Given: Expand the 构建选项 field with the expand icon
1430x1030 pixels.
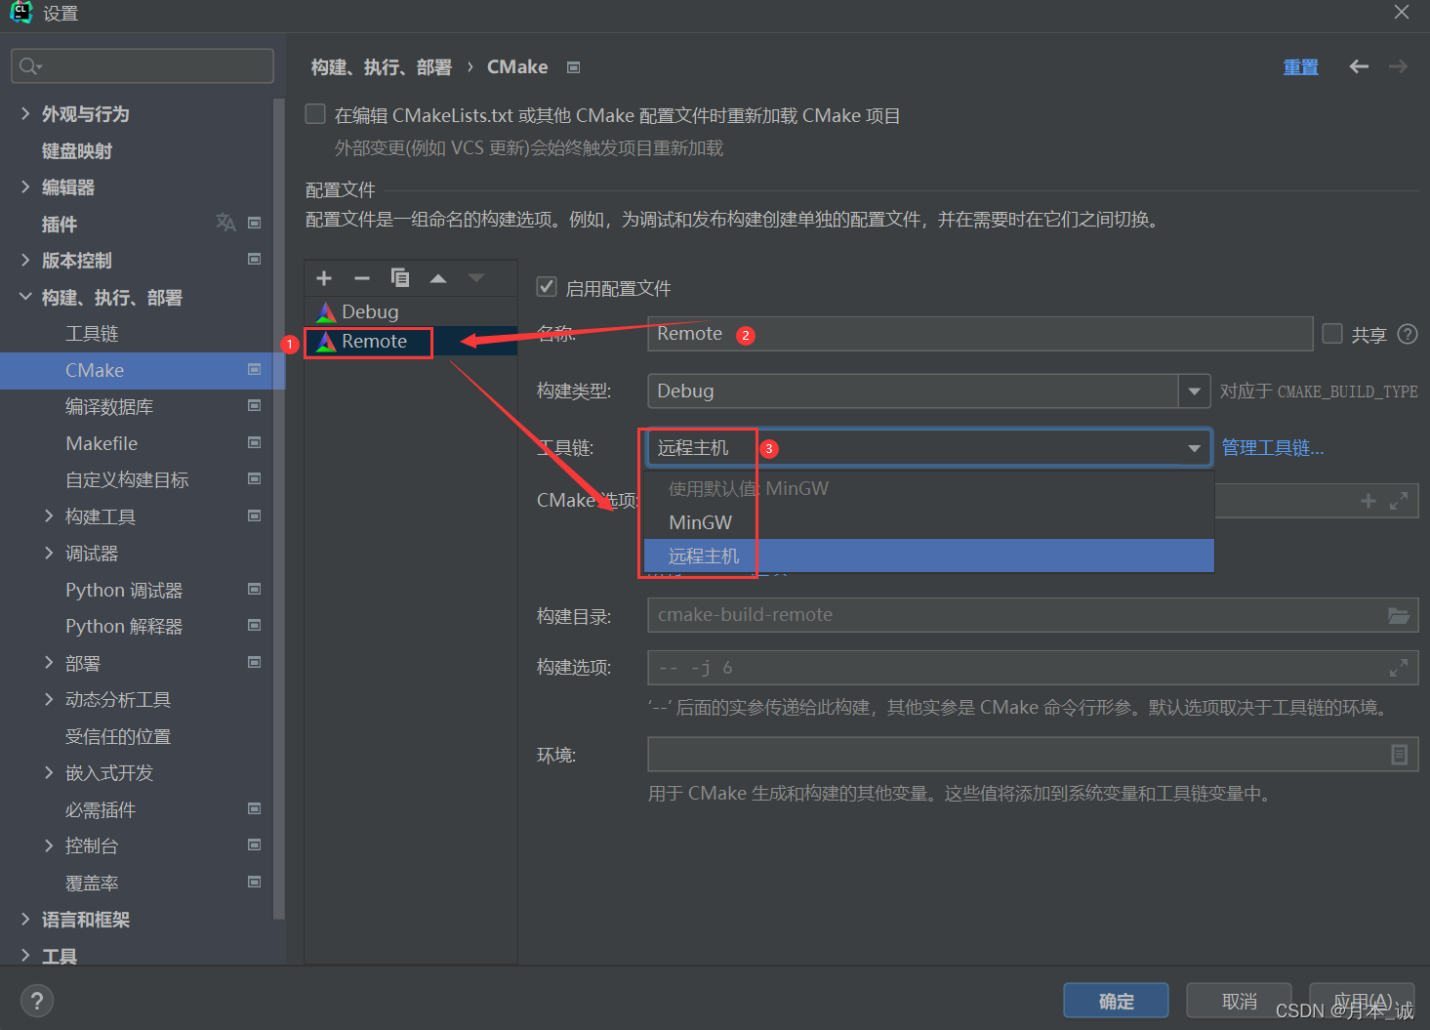Looking at the screenshot, I should 1399,667.
